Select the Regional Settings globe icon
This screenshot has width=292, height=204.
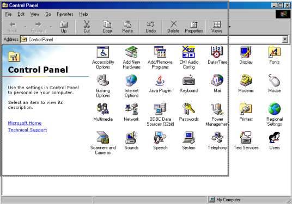point(275,109)
